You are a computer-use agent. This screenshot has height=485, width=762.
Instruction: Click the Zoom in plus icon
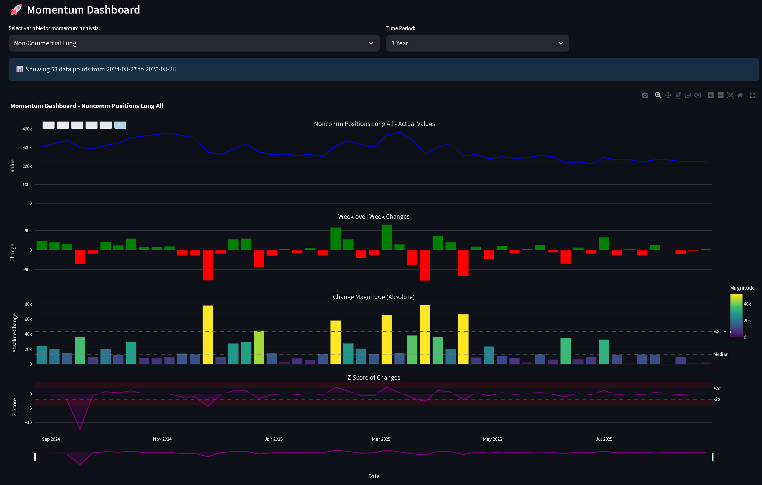click(x=710, y=95)
